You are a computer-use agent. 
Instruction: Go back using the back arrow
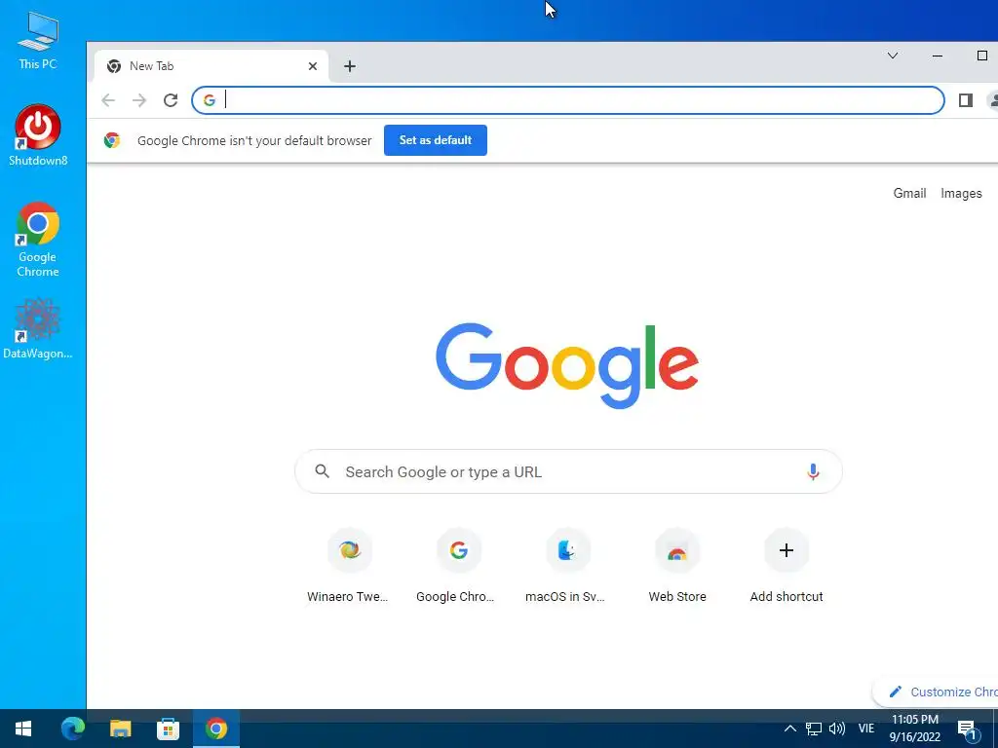(x=108, y=100)
